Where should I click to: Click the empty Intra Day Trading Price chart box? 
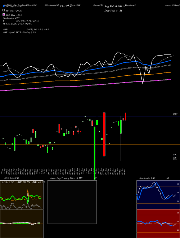click(x=72, y=202)
